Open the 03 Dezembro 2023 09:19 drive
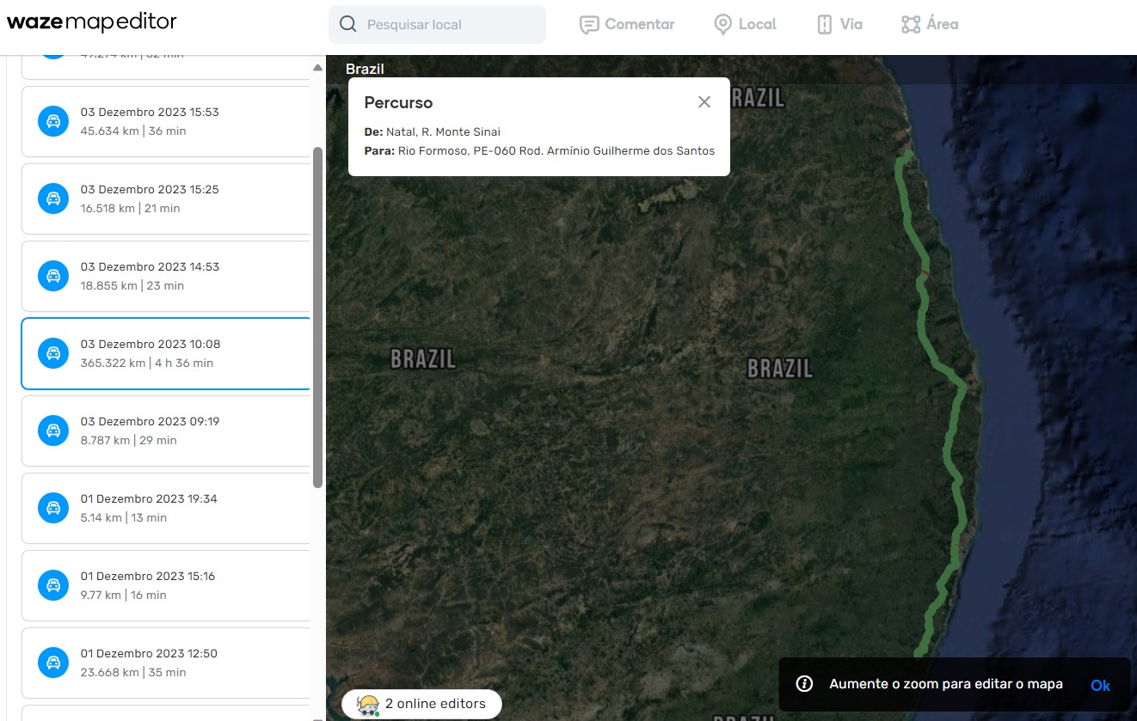Image resolution: width=1137 pixels, height=721 pixels. pyautogui.click(x=165, y=431)
